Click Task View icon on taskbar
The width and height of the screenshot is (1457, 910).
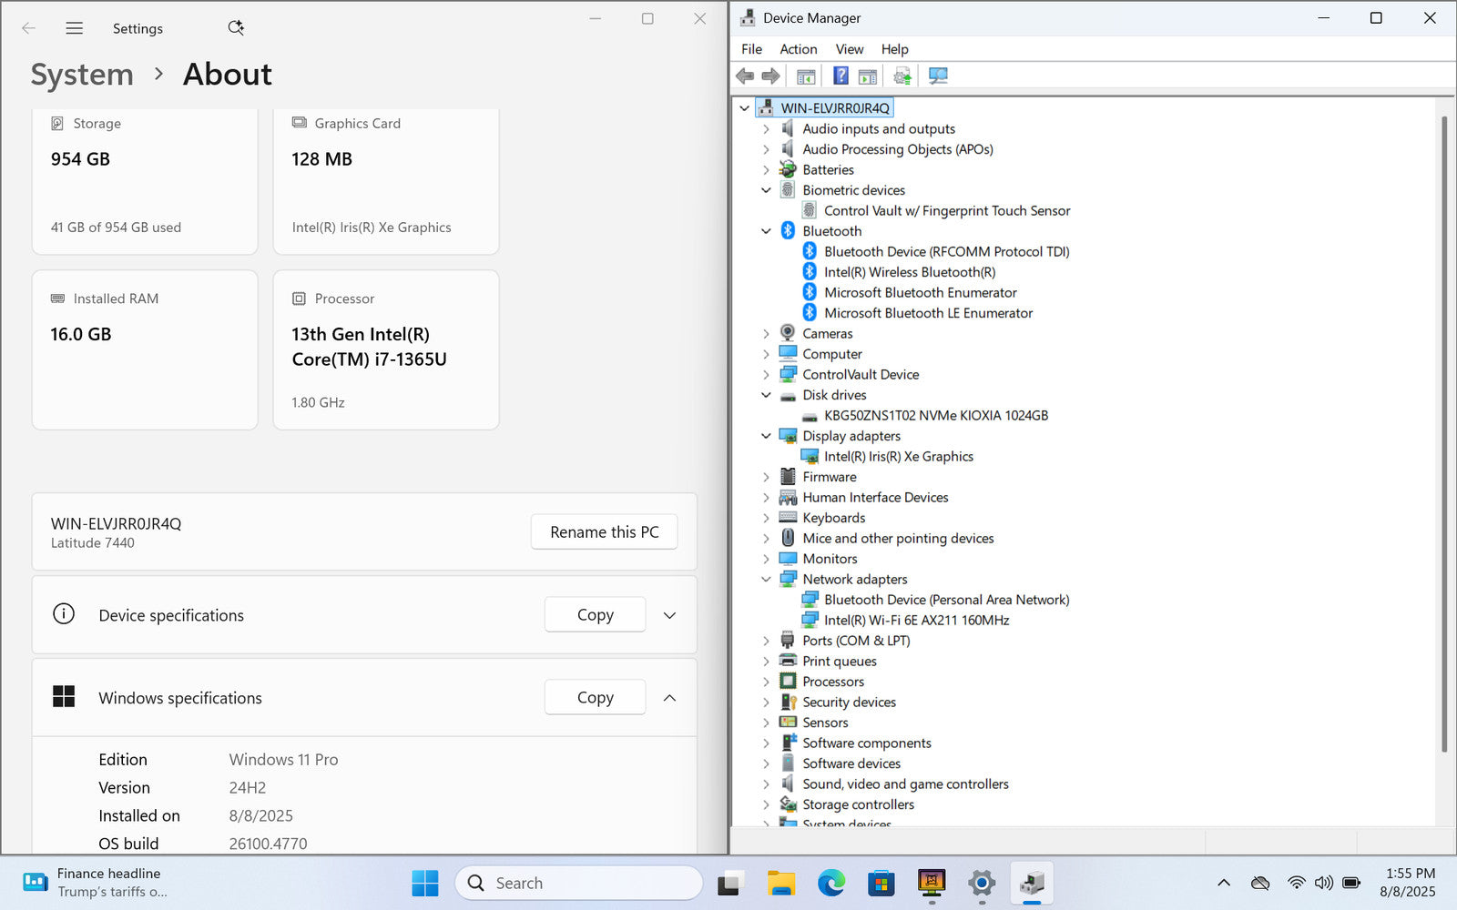(730, 883)
